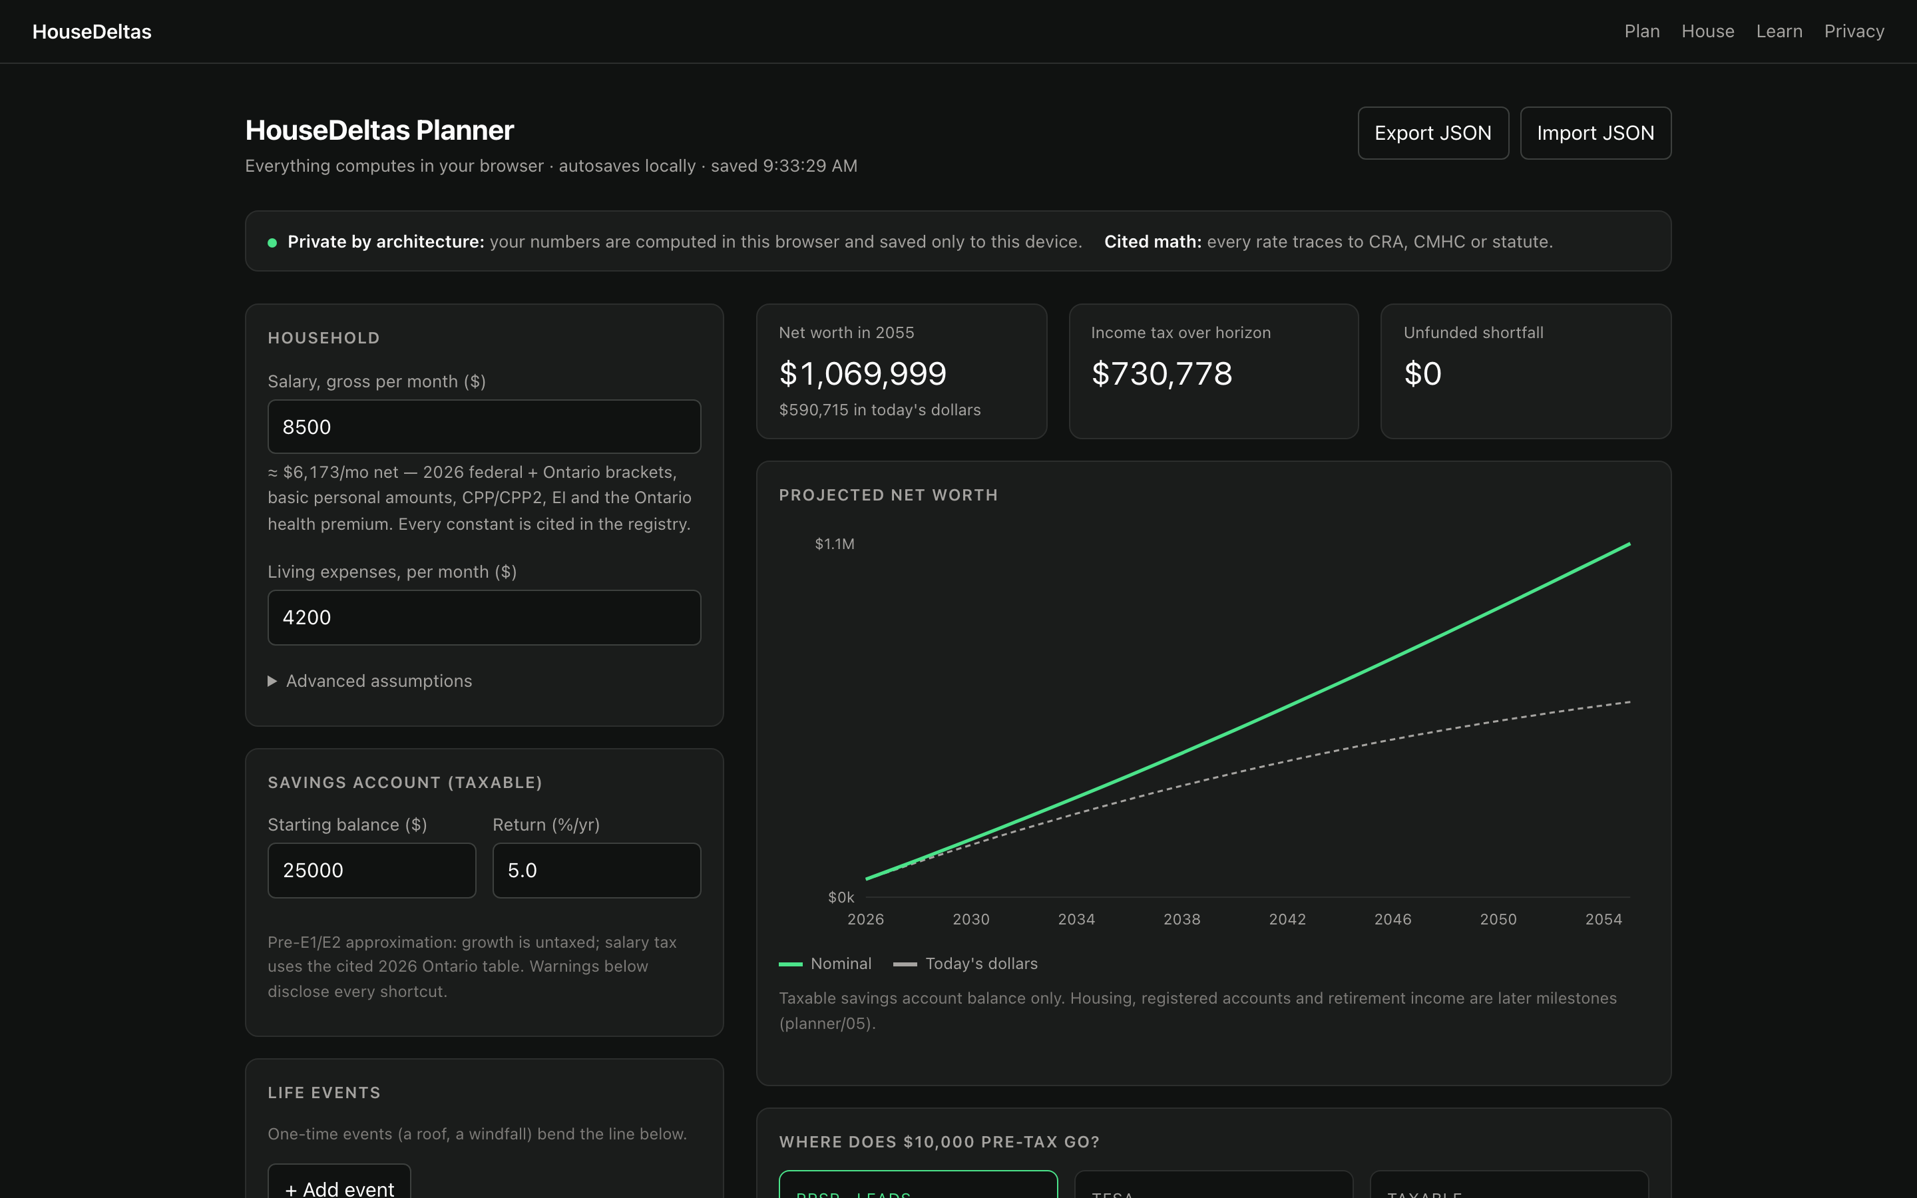This screenshot has width=1917, height=1198.
Task: Click the PROJECTED NET WORTH heading
Action: (x=888, y=495)
